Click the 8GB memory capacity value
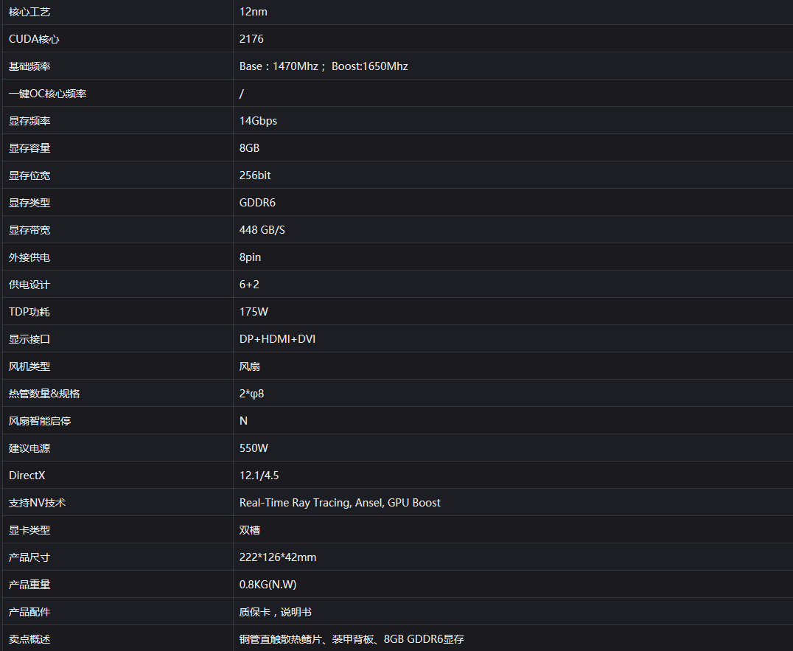 coord(249,148)
